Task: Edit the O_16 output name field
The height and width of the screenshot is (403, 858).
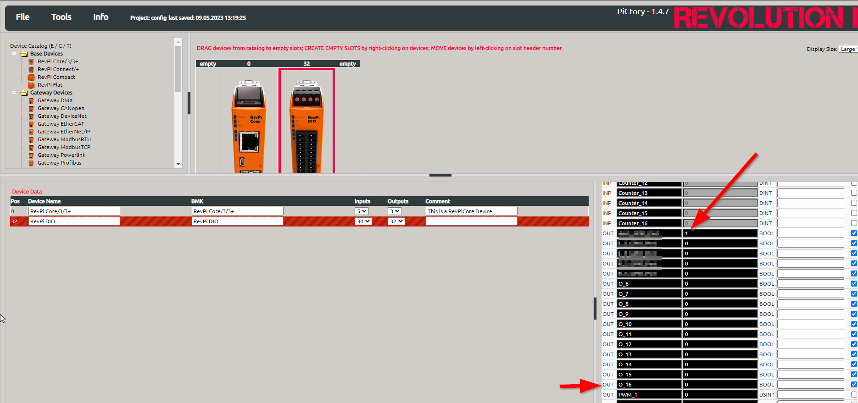Action: [x=649, y=385]
